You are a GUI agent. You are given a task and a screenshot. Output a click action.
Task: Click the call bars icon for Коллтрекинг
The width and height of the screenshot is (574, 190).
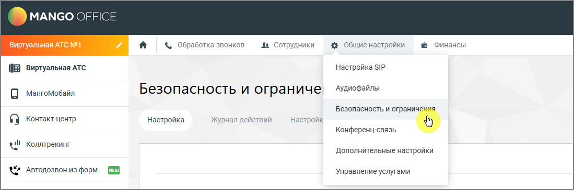point(14,145)
